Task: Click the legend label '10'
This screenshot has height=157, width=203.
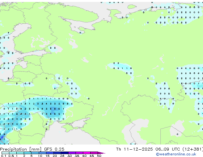Action: [40, 156]
